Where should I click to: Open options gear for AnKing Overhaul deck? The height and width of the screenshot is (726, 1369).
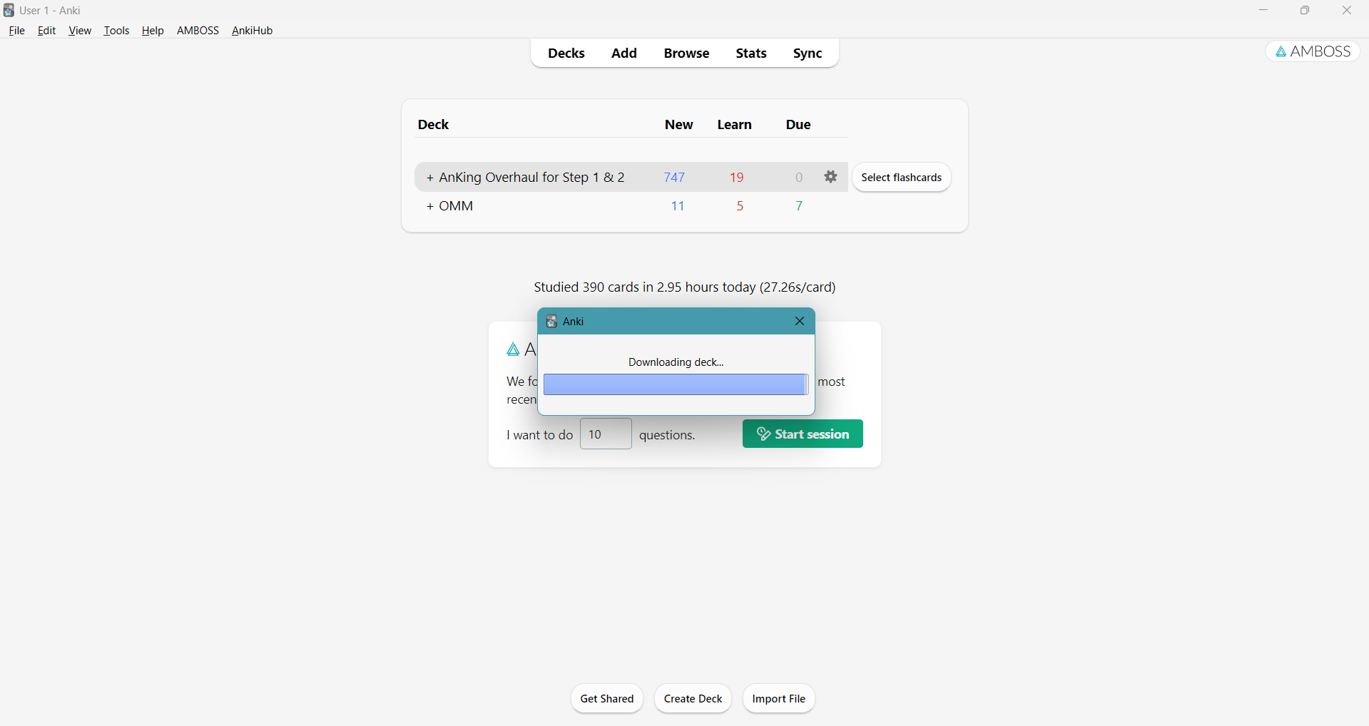tap(830, 177)
